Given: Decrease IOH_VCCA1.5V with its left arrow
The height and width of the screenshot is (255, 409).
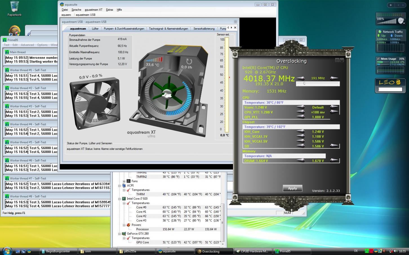Looking at the screenshot, I should [x=301, y=141].
